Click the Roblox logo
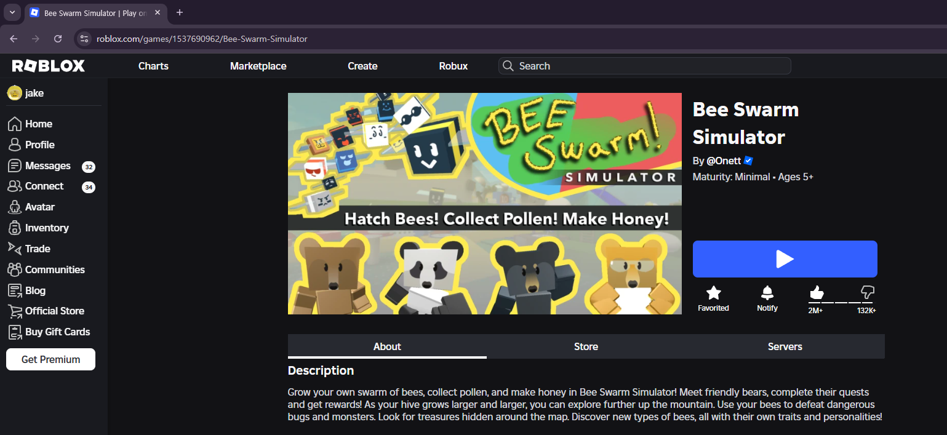 click(x=49, y=66)
